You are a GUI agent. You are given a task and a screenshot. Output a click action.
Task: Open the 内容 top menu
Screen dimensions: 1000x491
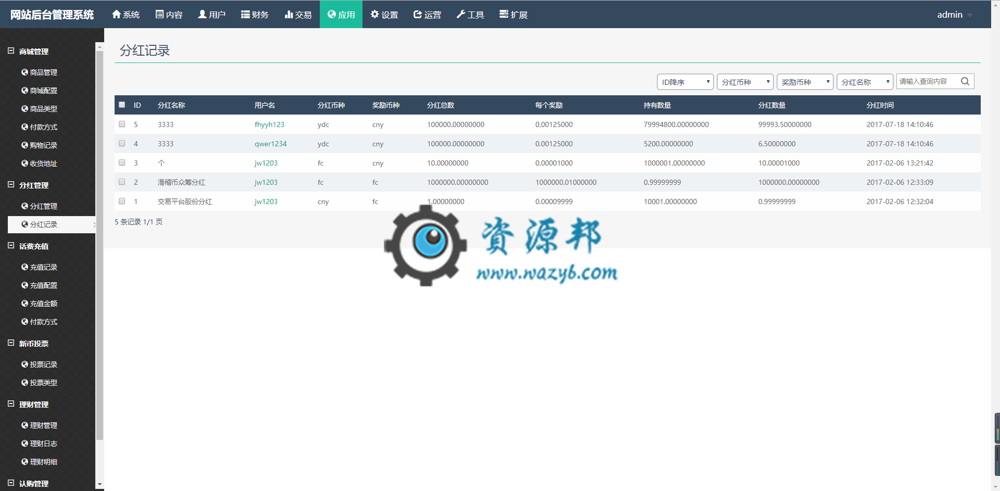[x=169, y=14]
